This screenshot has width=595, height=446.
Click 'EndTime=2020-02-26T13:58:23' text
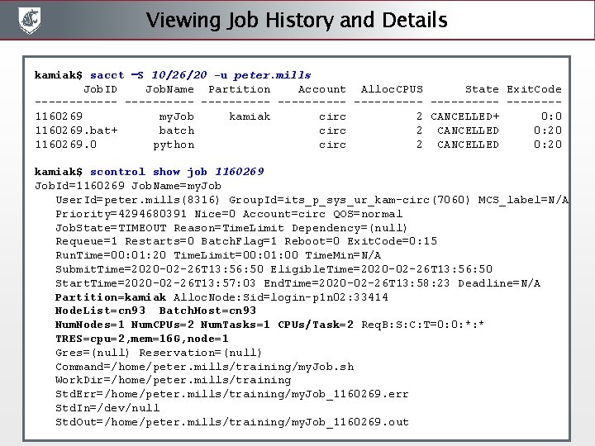[357, 283]
